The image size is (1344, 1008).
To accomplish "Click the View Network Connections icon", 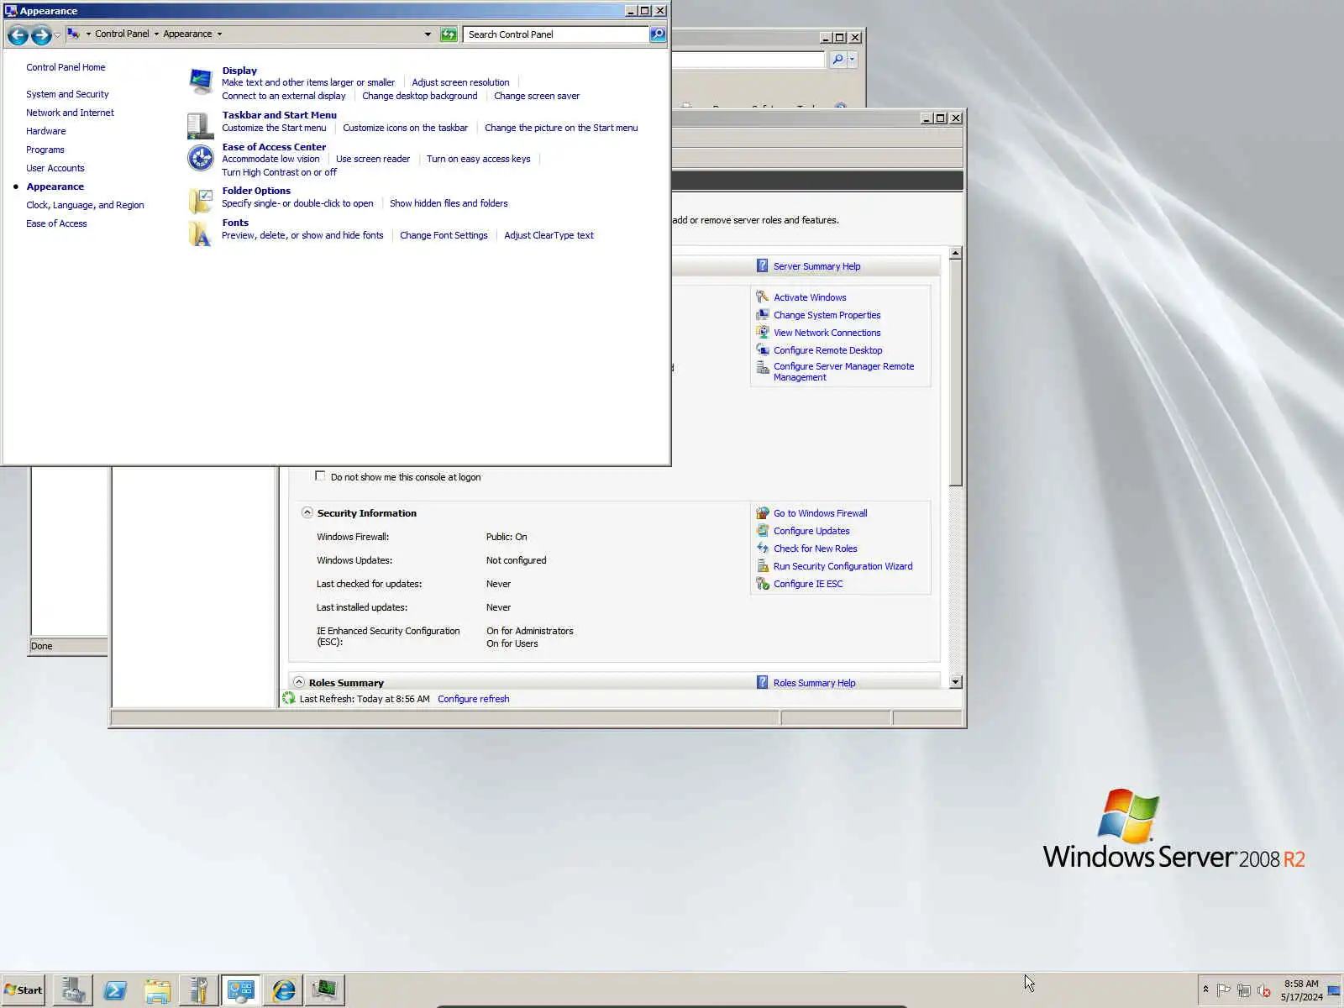I will 762,332.
